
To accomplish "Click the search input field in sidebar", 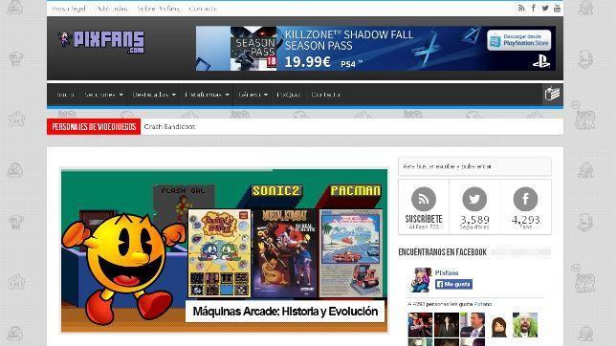I will (474, 166).
